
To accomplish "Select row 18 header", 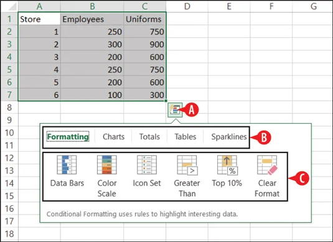I will [x=9, y=234].
